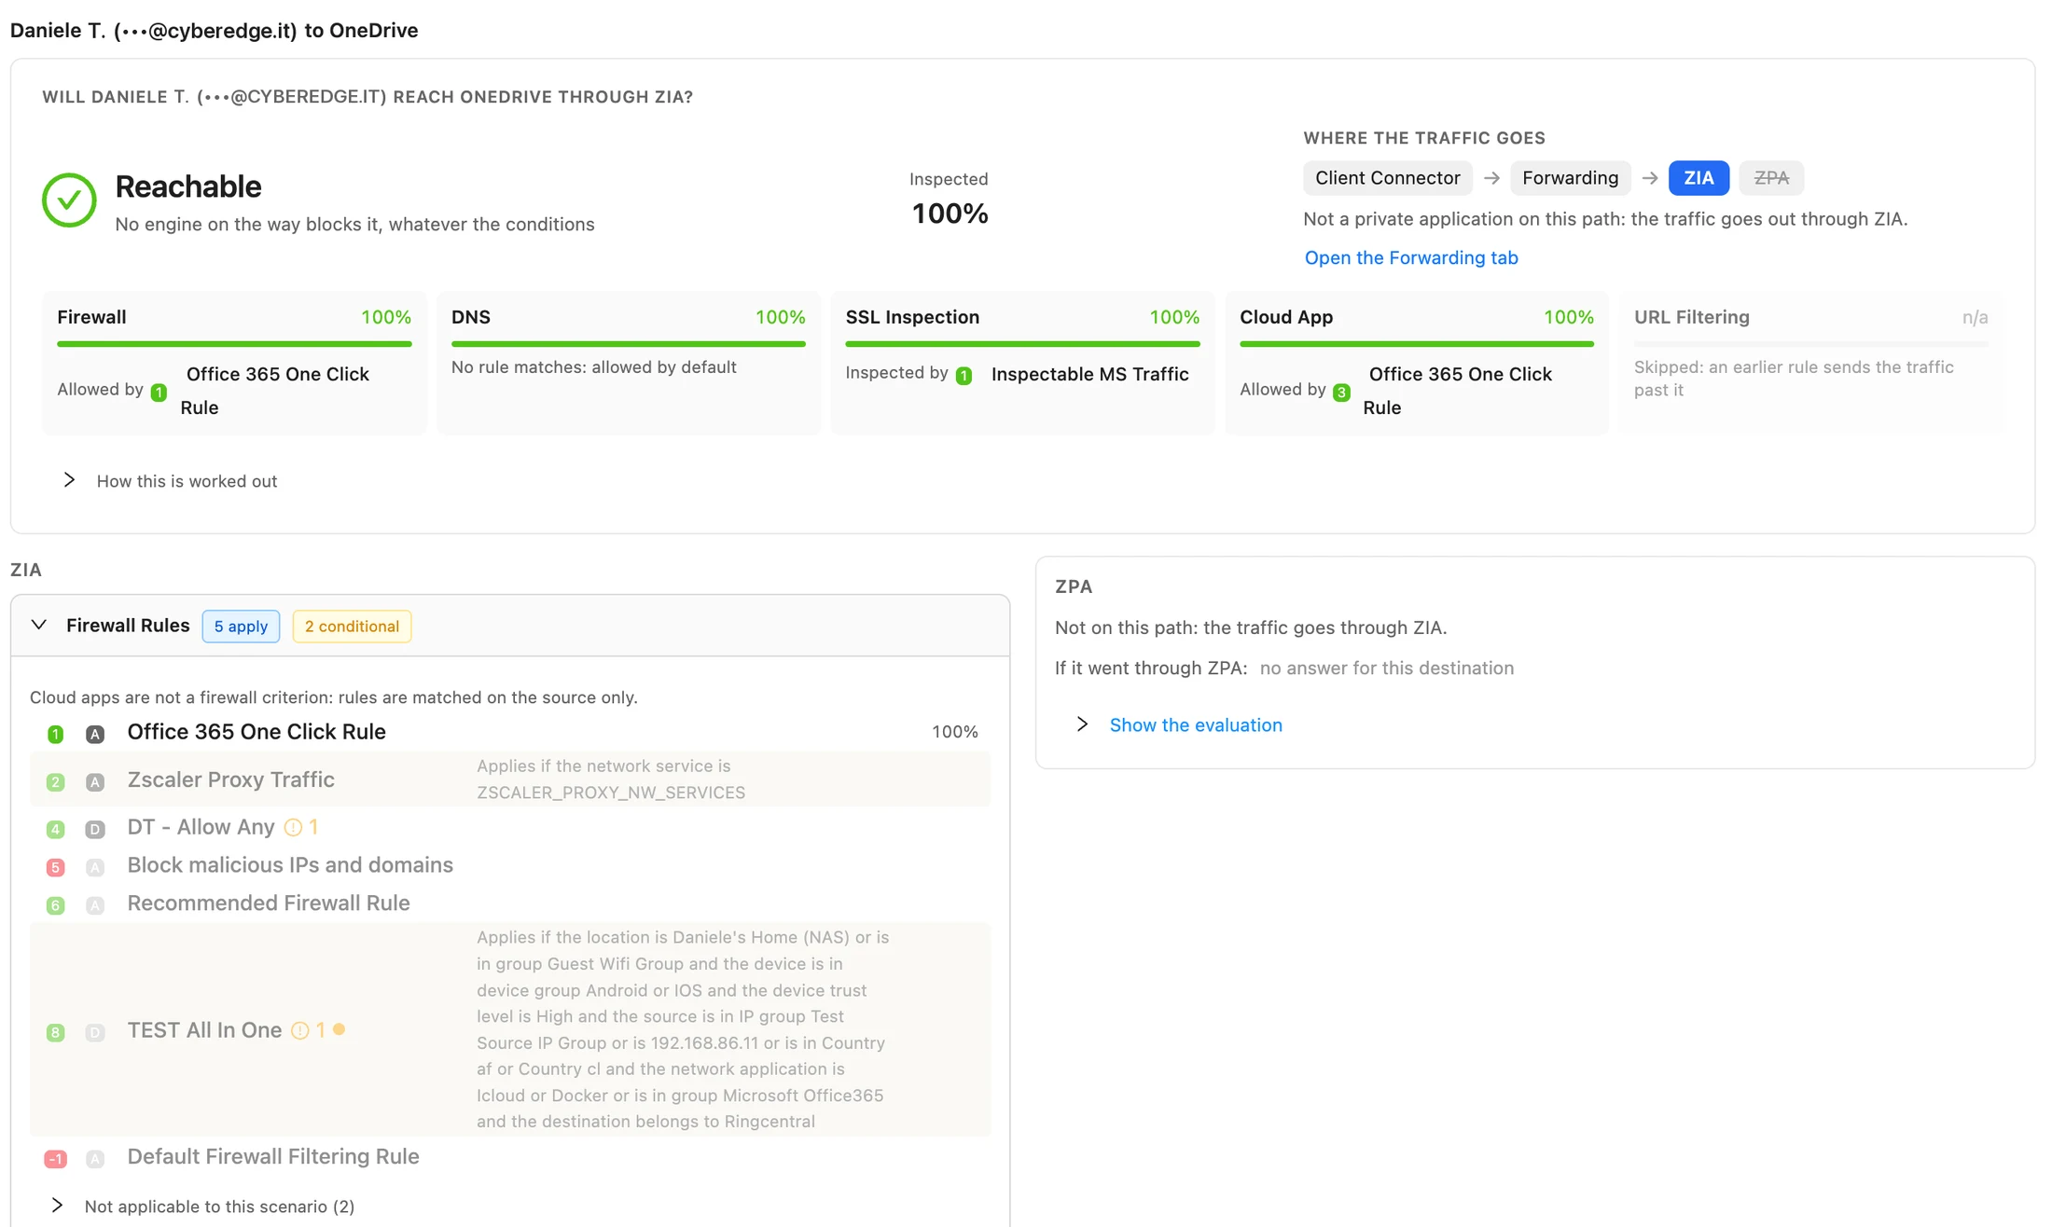Click the 2 conditional badge

352,627
